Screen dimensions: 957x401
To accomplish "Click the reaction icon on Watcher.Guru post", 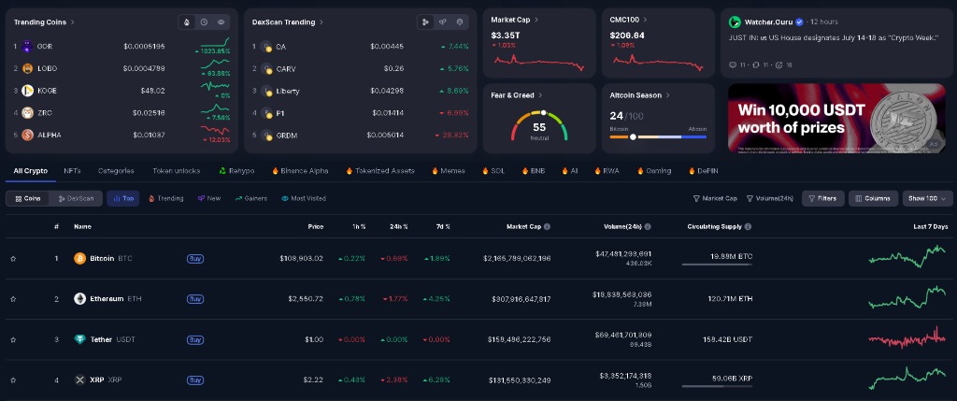I will tap(778, 64).
